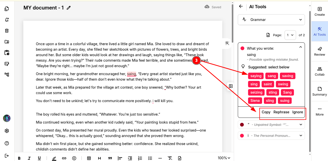Click the insert table icon
Screen dimensions: 328x161
pyautogui.click(x=89, y=158)
